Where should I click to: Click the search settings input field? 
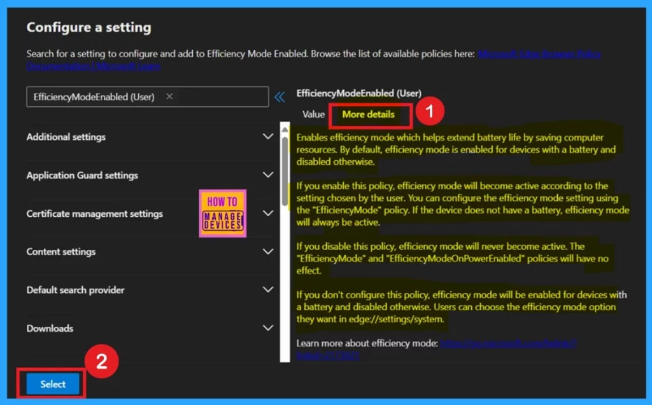click(x=148, y=97)
